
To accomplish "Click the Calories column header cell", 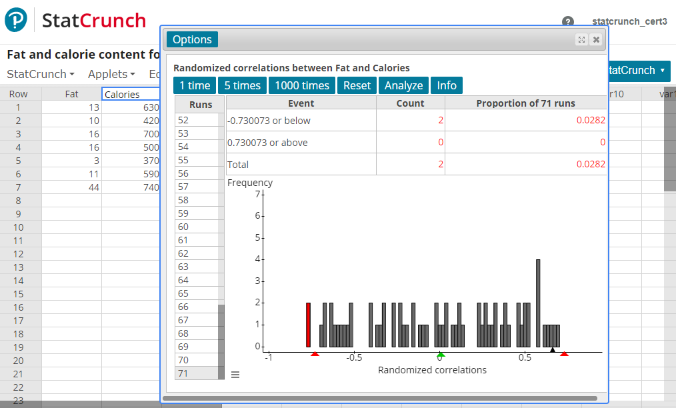I will point(131,94).
